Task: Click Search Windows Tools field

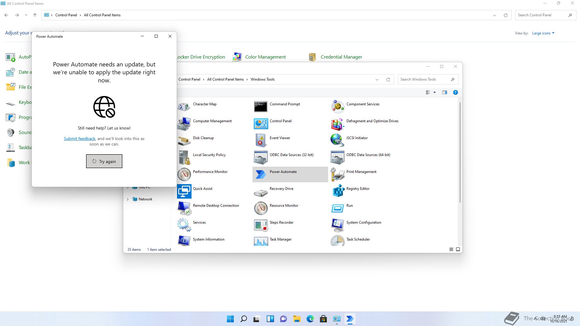Action: pyautogui.click(x=428, y=79)
